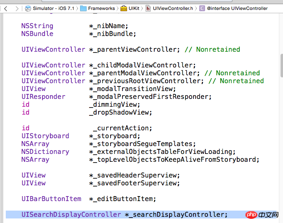
Task: Open UIKit breadcrumb segment
Action: (x=134, y=9)
